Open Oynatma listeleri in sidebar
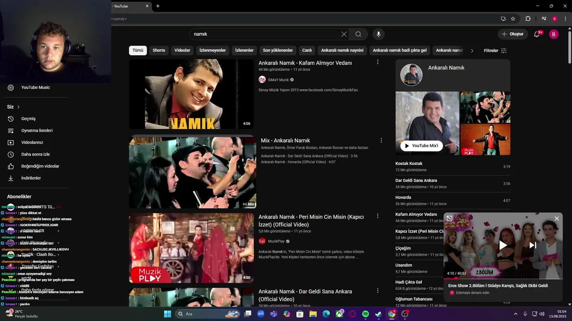The width and height of the screenshot is (572, 321). pyautogui.click(x=36, y=131)
